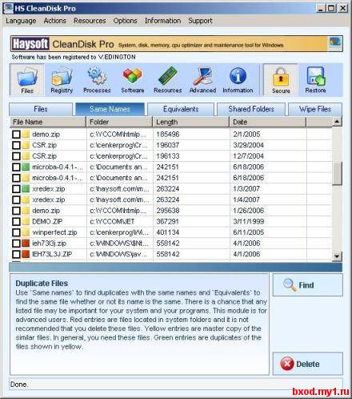The image size is (352, 399).
Task: Switch to the Equivalents tab
Action: click(181, 109)
